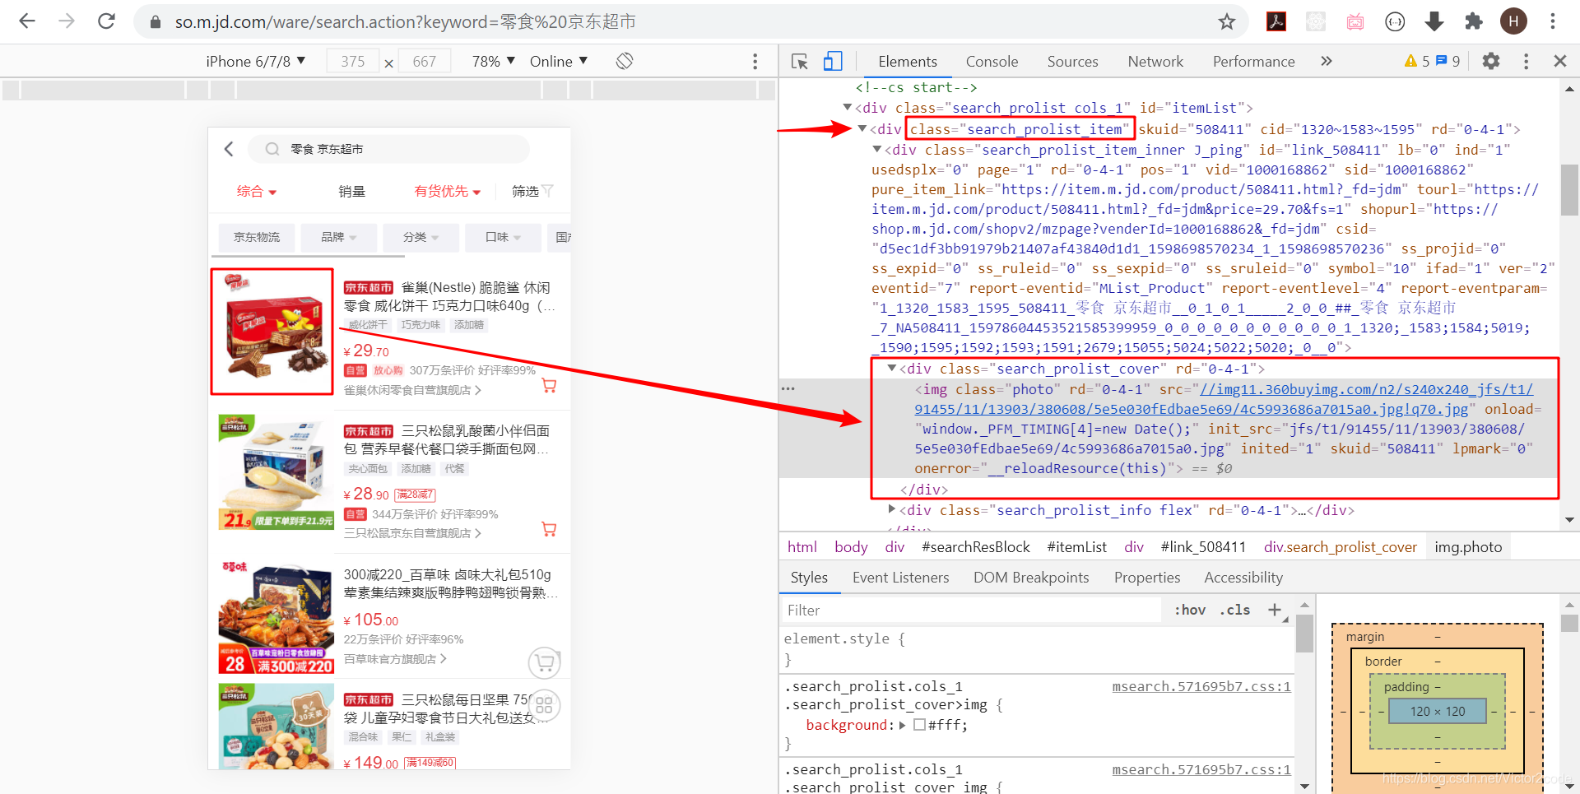The height and width of the screenshot is (794, 1580).
Task: Reload the page with refresh icon
Action: pyautogui.click(x=106, y=21)
